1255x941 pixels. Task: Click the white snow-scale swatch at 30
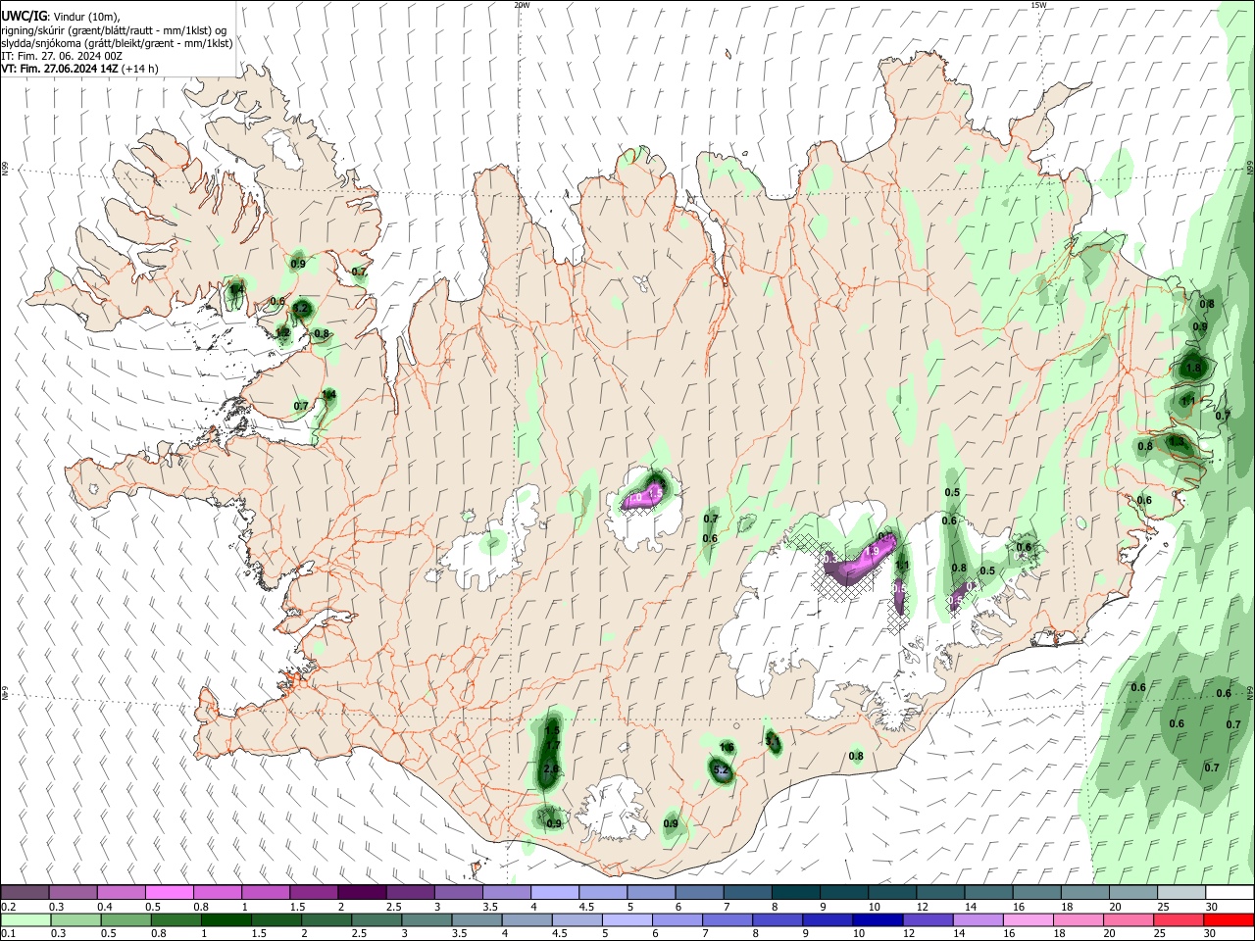click(x=1230, y=893)
